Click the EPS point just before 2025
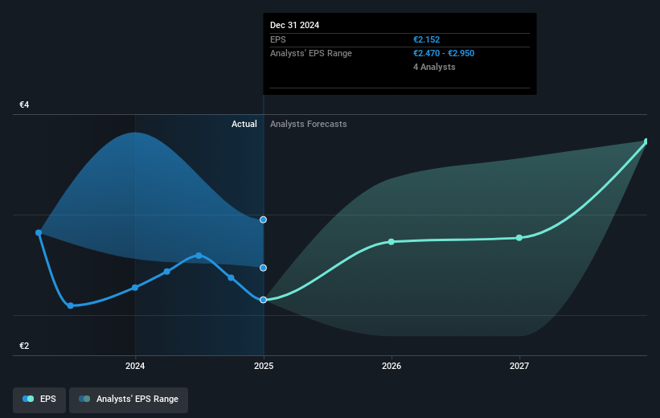This screenshot has height=418, width=660. coord(231,277)
